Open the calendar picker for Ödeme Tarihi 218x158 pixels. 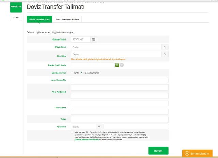(x=94, y=39)
